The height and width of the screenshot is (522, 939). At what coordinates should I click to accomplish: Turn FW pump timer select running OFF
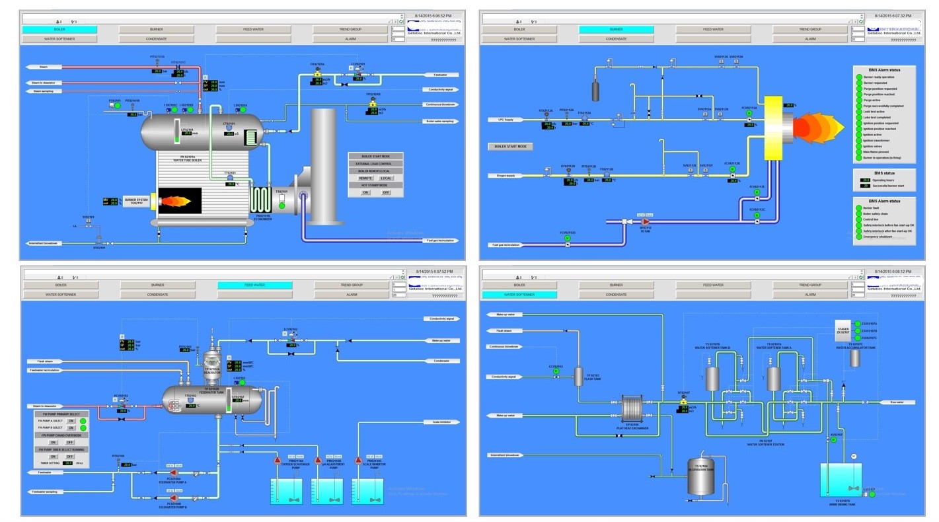pyautogui.click(x=70, y=457)
